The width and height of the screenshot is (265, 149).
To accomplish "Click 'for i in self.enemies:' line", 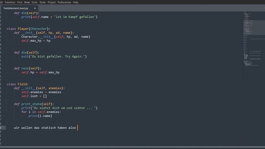I will [x=41, y=112].
